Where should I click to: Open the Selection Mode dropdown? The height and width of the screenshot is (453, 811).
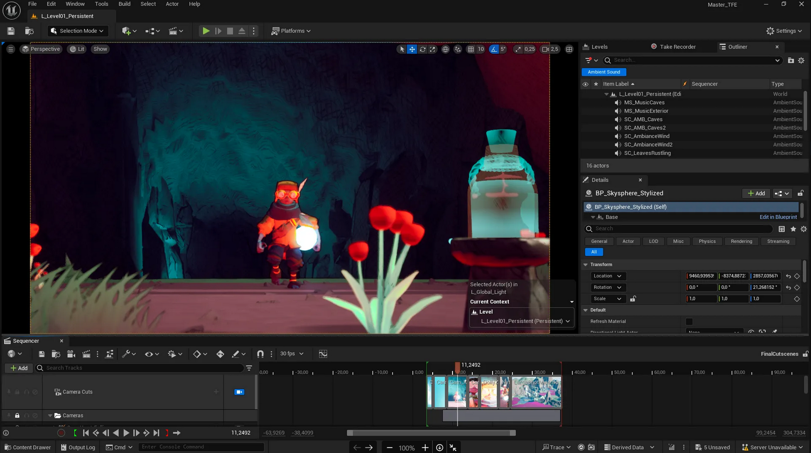click(x=78, y=31)
